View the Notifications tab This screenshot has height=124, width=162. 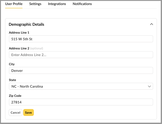(x=82, y=4)
